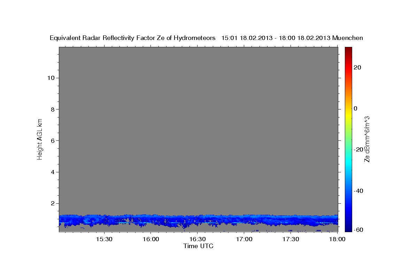Click the colorbar value label "-40"
The image size is (418, 278).
(359, 191)
